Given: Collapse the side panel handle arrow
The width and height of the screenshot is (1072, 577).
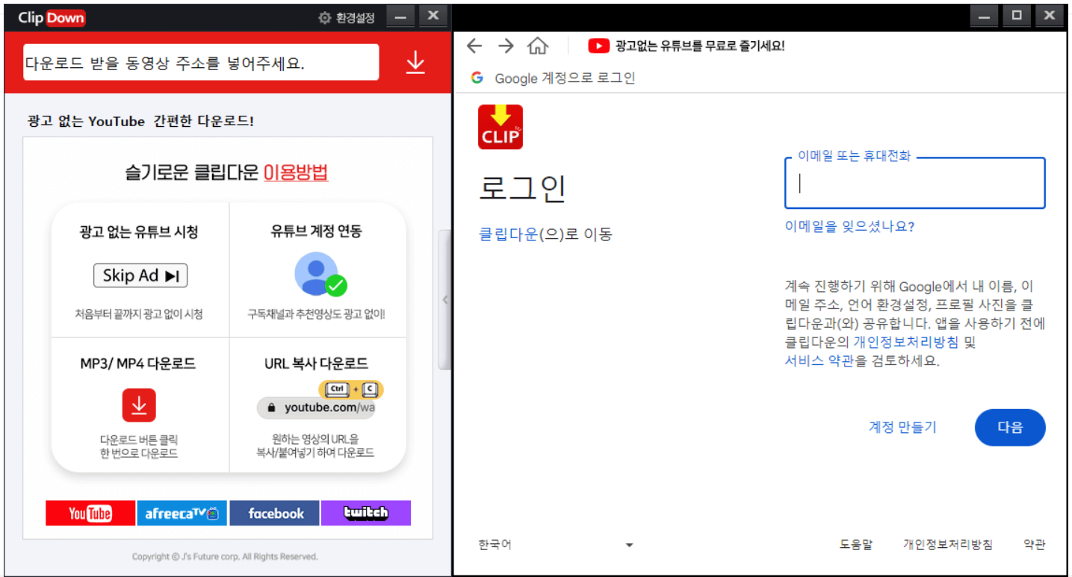Looking at the screenshot, I should [x=444, y=299].
